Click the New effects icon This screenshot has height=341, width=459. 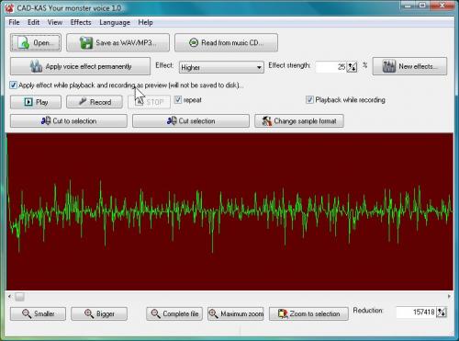389,66
